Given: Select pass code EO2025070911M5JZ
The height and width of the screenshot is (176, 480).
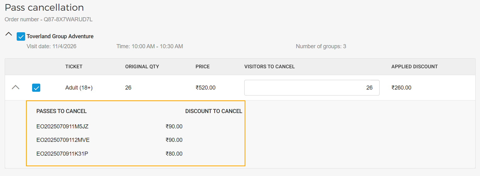Looking at the screenshot, I should coord(62,127).
